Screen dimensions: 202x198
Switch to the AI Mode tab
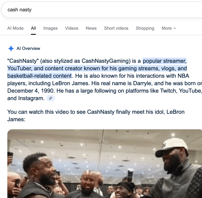click(x=15, y=28)
